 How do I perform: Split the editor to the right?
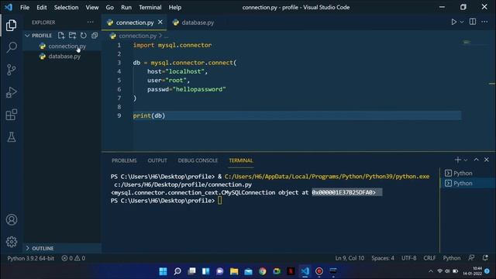[x=473, y=22]
